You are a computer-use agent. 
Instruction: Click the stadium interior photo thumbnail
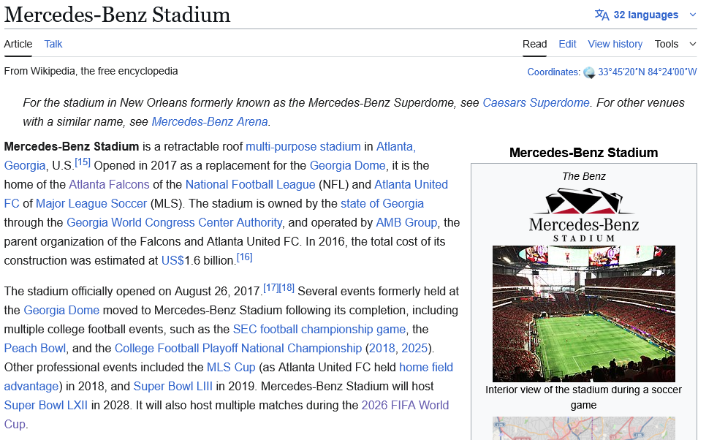[583, 314]
